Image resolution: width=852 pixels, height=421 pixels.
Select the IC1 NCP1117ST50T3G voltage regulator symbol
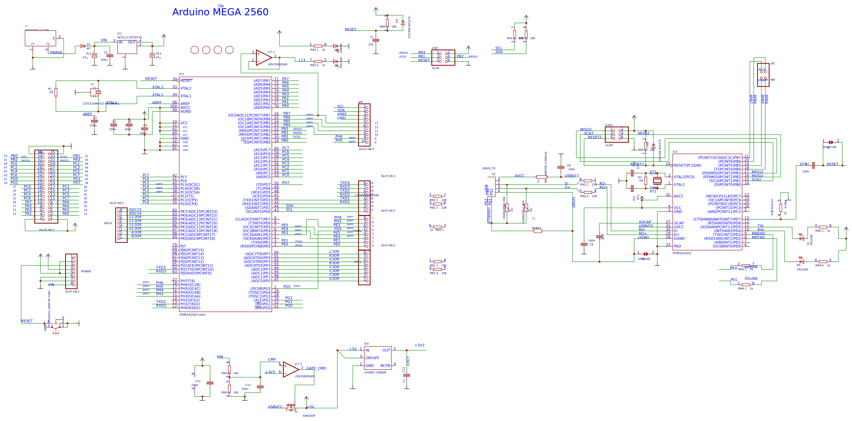coord(127,47)
